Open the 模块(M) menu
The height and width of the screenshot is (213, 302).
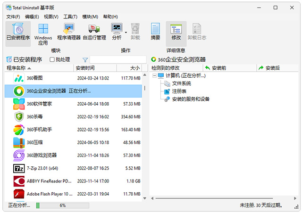coord(90,17)
